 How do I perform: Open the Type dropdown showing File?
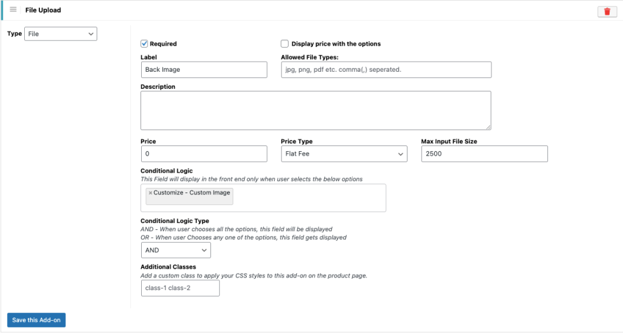point(60,34)
